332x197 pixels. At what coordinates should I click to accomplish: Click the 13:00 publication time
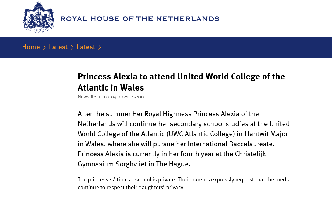(138, 97)
